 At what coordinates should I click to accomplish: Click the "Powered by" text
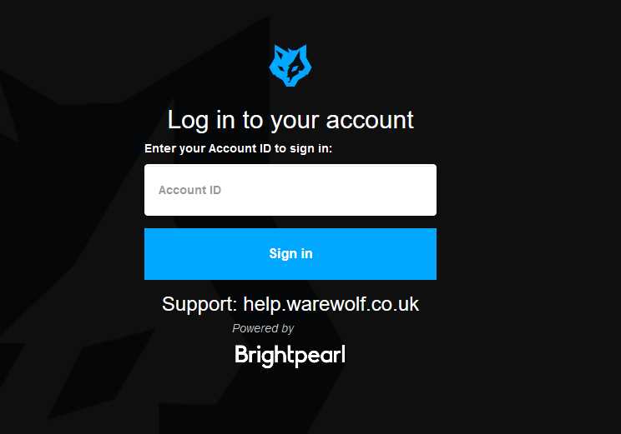(x=263, y=328)
